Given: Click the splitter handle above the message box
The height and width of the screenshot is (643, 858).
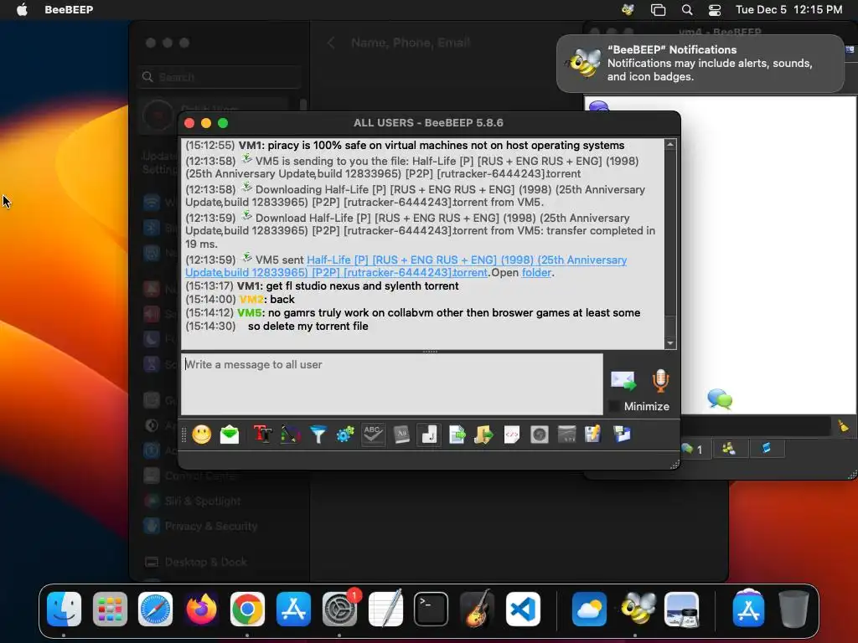Looking at the screenshot, I should coord(430,352).
